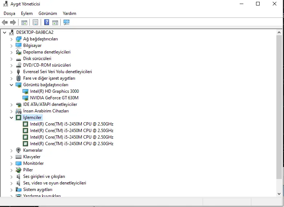The height and width of the screenshot is (207, 284).
Task: Go back using the toolbar back arrow
Action: [5, 22]
